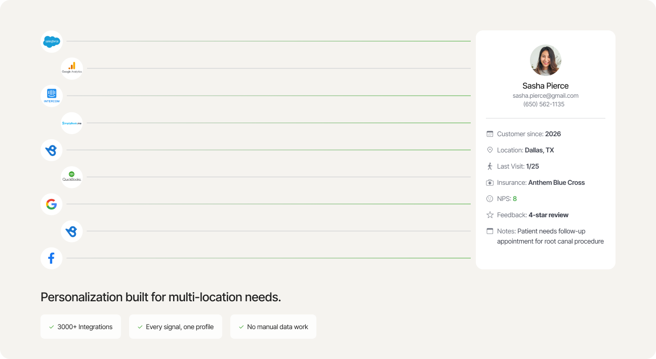This screenshot has width=656, height=359.
Task: Select the Google Analytics logo
Action: 72,68
